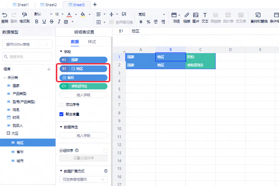
Task: Insert an image using 图片 icon
Action: click(196, 15)
